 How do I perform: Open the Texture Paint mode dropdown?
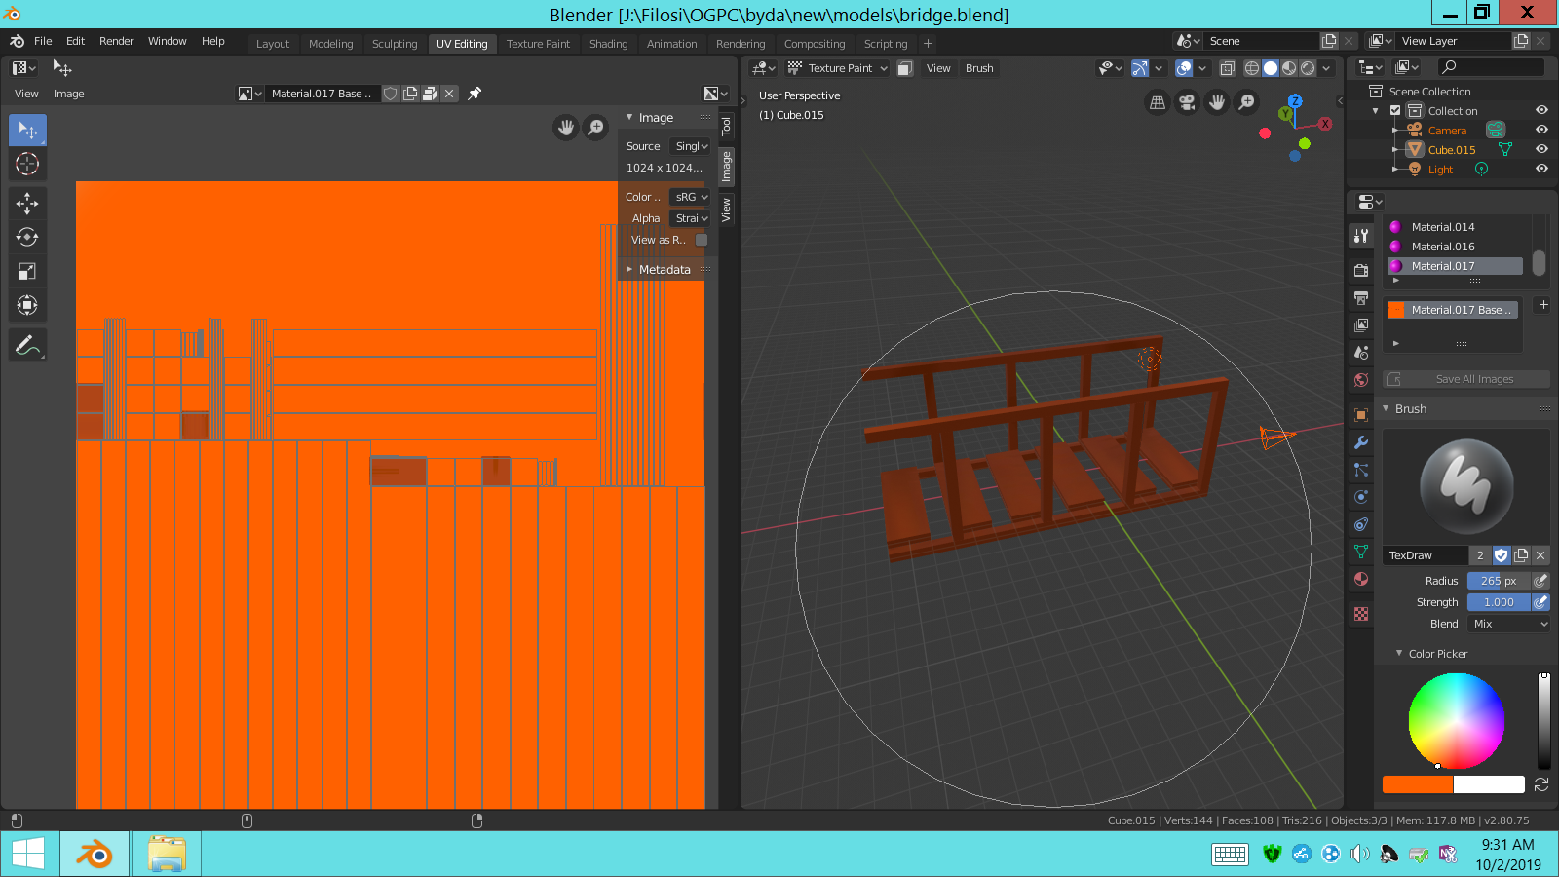pyautogui.click(x=839, y=68)
